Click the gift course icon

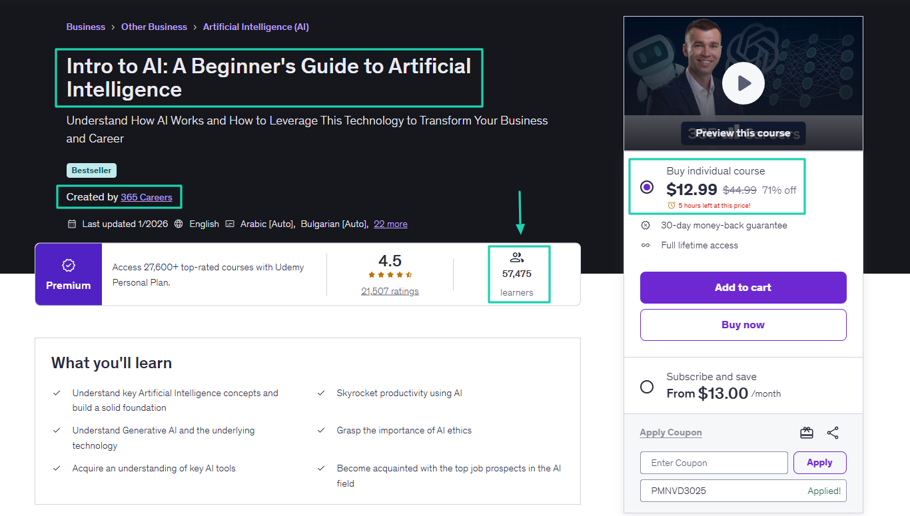pos(807,432)
